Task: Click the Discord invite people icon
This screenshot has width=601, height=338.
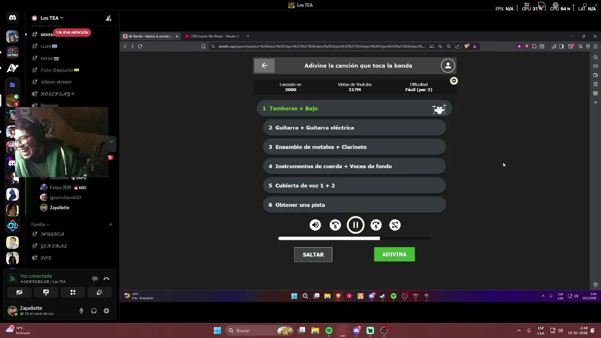Action: tap(108, 18)
